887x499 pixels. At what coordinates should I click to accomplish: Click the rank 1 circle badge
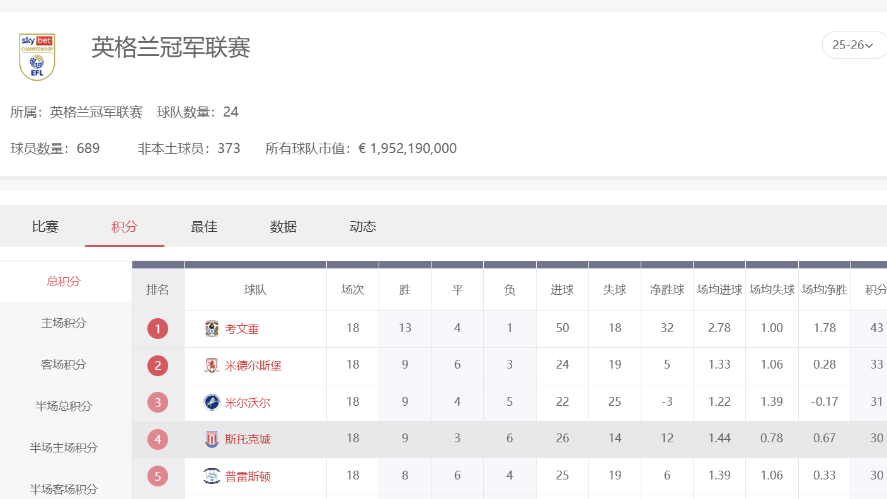157,329
